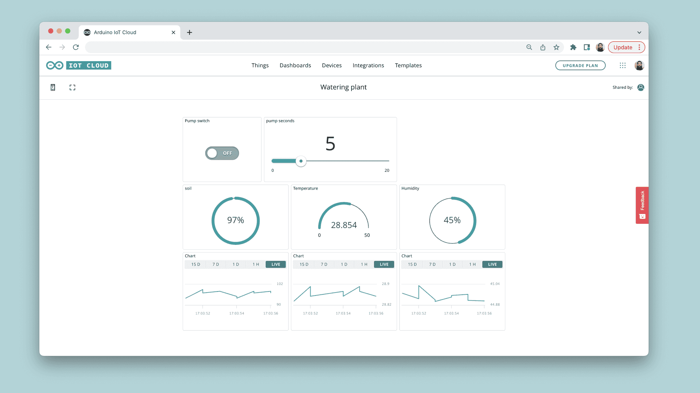
Task: Select LIVE range on soil chart
Action: pyautogui.click(x=276, y=265)
